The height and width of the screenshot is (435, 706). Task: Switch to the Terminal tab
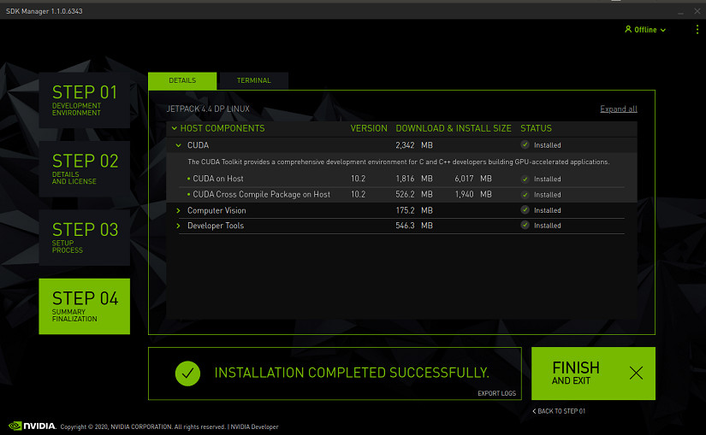[254, 80]
